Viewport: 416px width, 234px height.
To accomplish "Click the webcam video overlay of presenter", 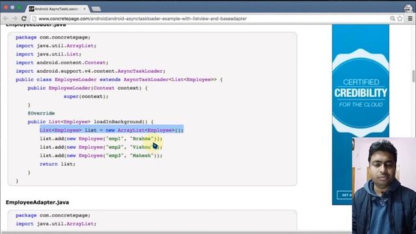I will 384,185.
